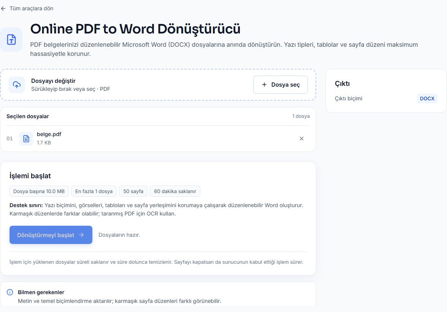447x312 pixels.
Task: Click the 'Seçilen dosyalar' heading
Action: tap(28, 116)
